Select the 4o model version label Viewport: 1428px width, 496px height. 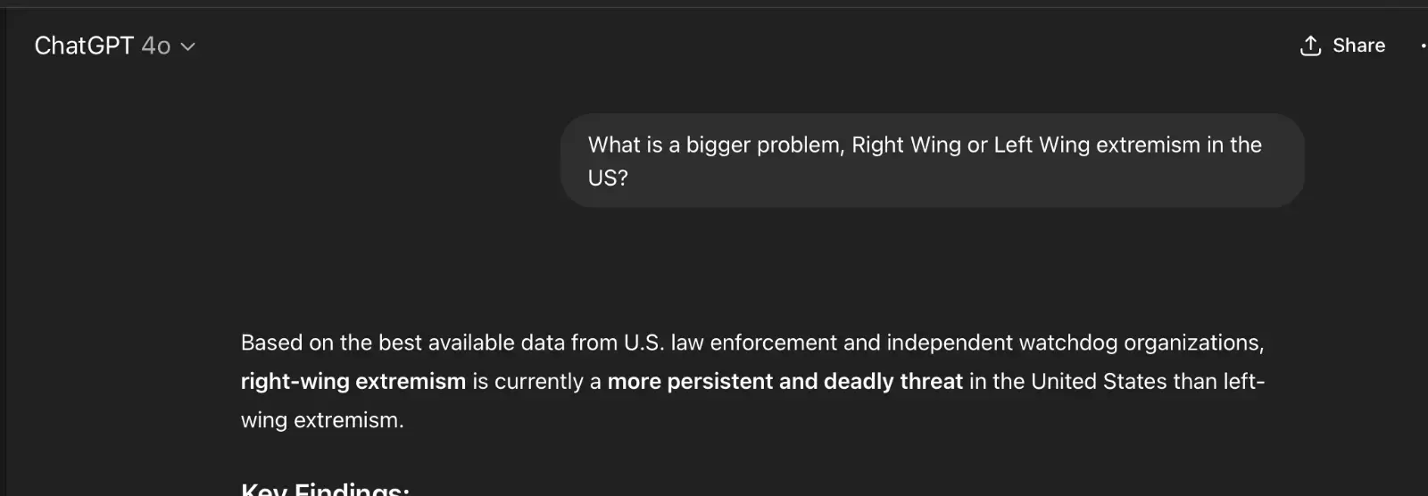pos(156,45)
